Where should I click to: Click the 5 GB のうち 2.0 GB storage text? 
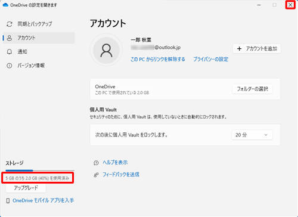pos(38,178)
